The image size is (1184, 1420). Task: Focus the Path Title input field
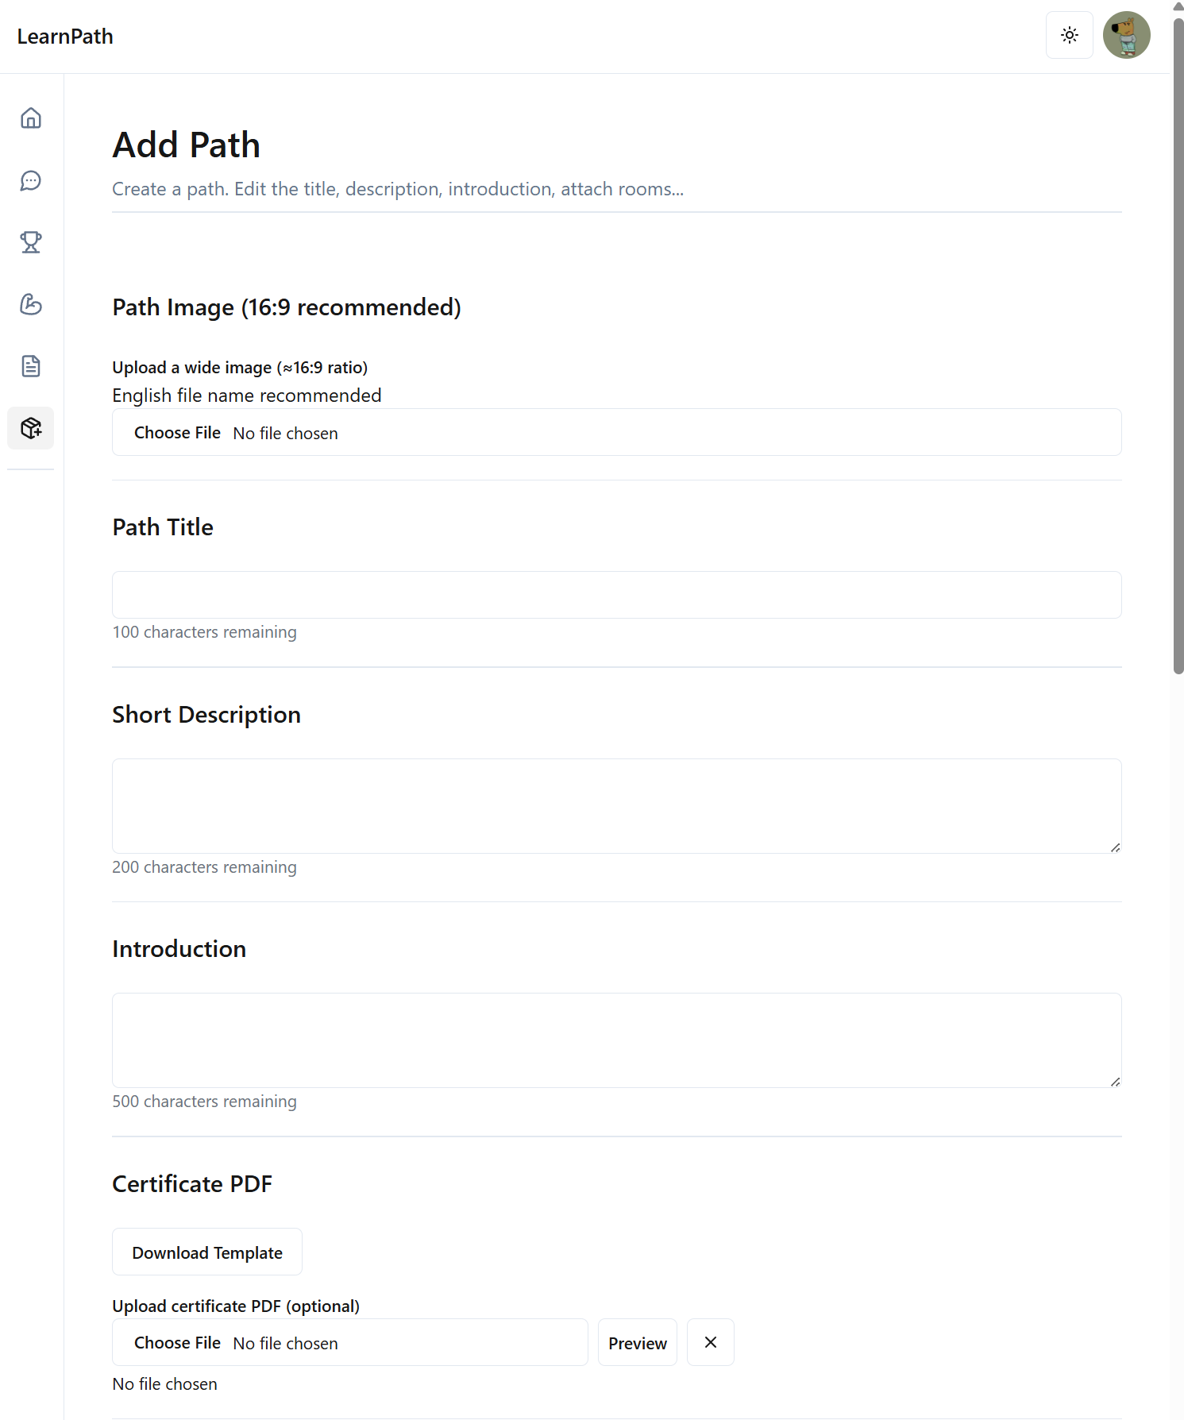click(616, 595)
